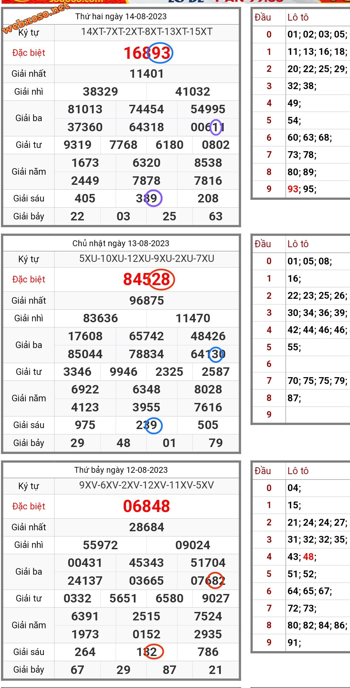
Task: Select third prize number 00431
Action: pyautogui.click(x=85, y=563)
